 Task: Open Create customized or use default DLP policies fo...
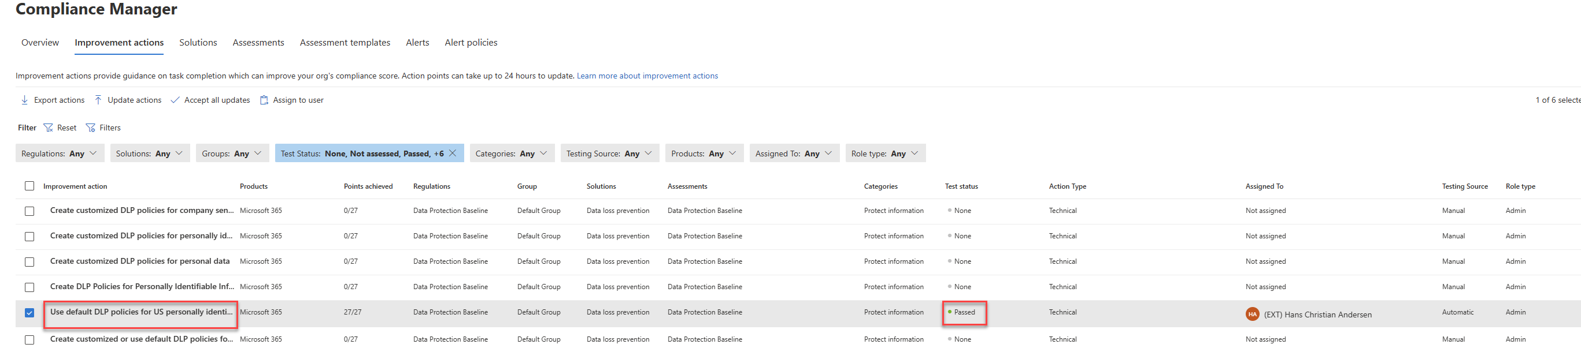(x=142, y=339)
